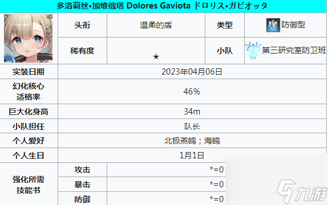Viewport: 328px width, 205px height.
Task: Click the 强化所需技能书 label
Action: click(x=29, y=185)
